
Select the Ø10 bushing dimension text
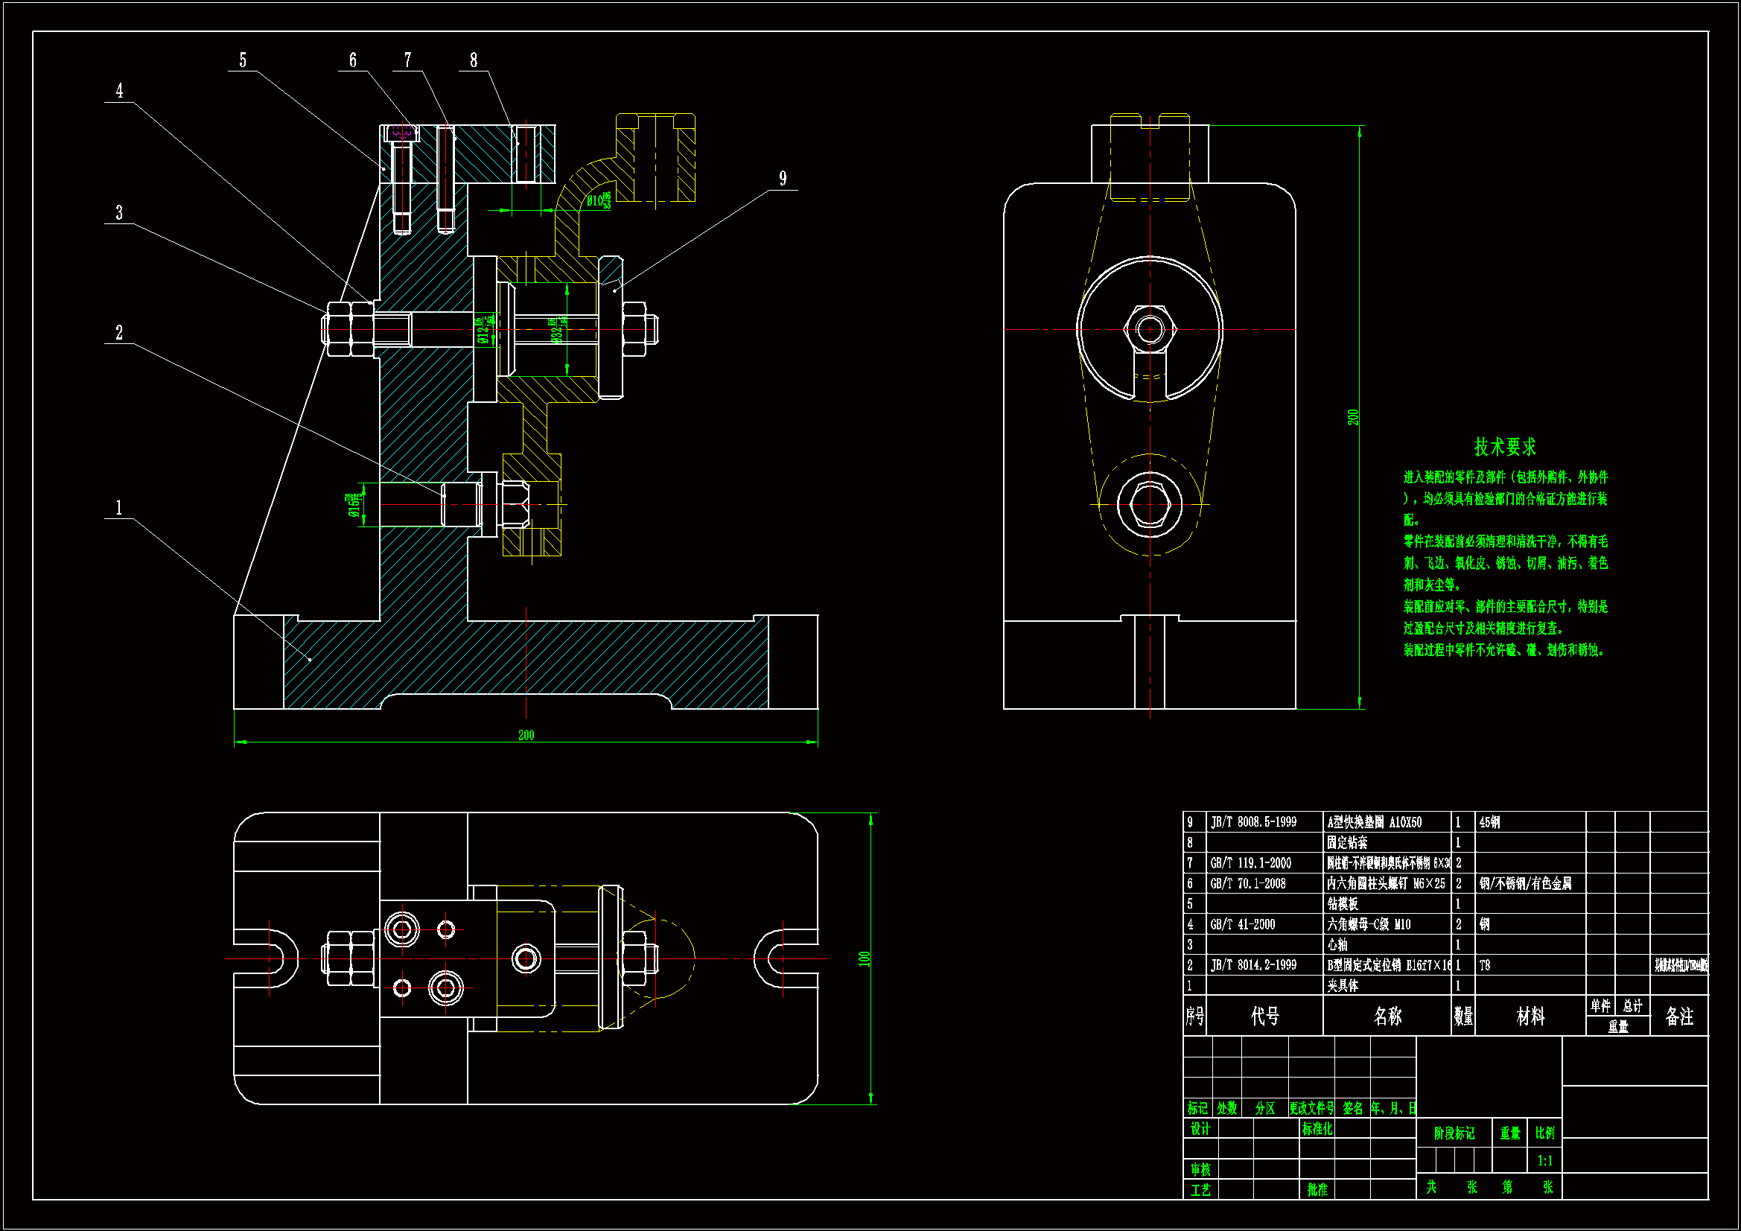(x=597, y=201)
